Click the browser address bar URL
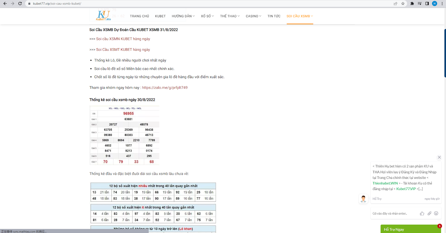This screenshot has height=233, width=446. [57, 4]
